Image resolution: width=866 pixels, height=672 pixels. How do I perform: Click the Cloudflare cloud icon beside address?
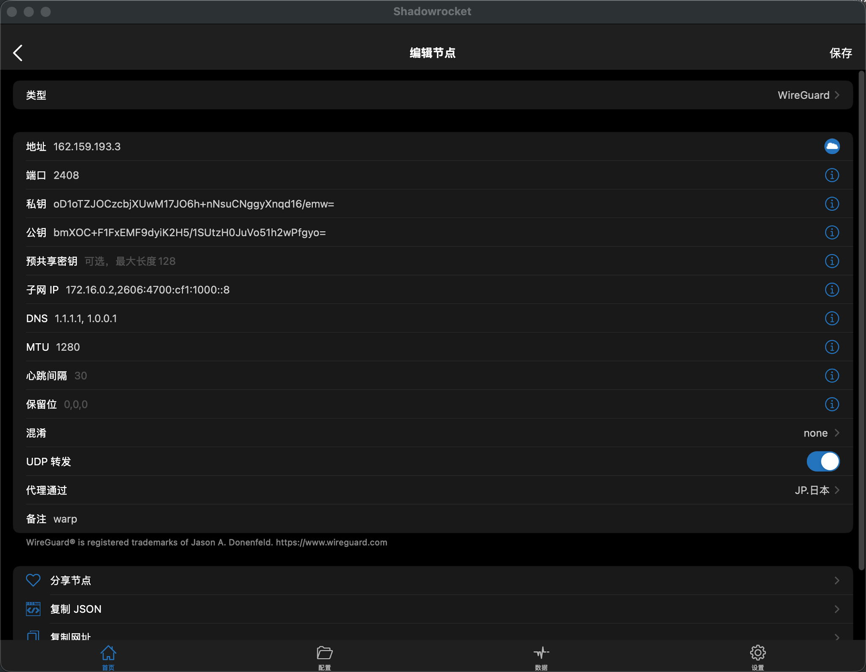click(x=831, y=147)
